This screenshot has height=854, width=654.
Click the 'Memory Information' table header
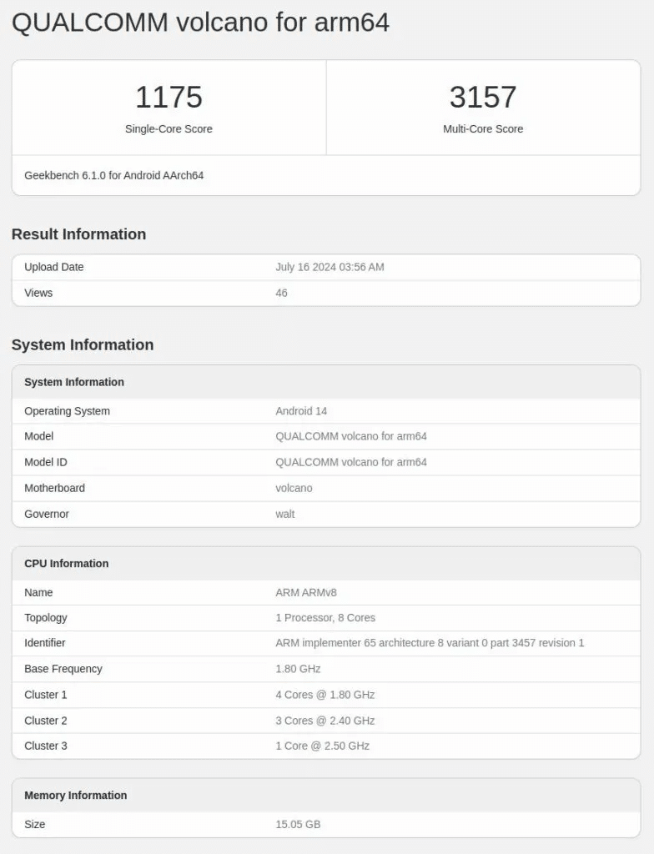tap(75, 796)
